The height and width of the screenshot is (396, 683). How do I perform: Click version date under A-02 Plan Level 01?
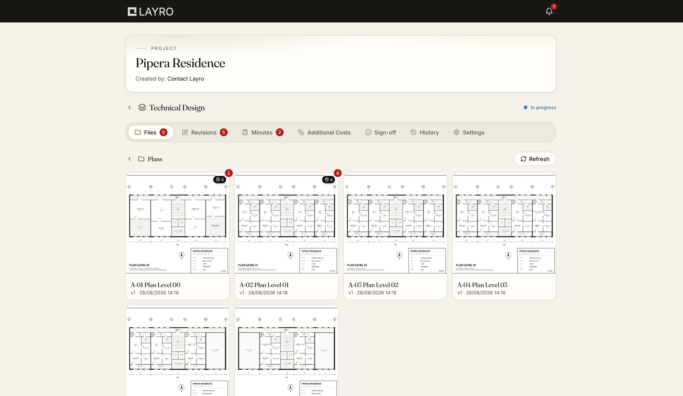tap(263, 293)
